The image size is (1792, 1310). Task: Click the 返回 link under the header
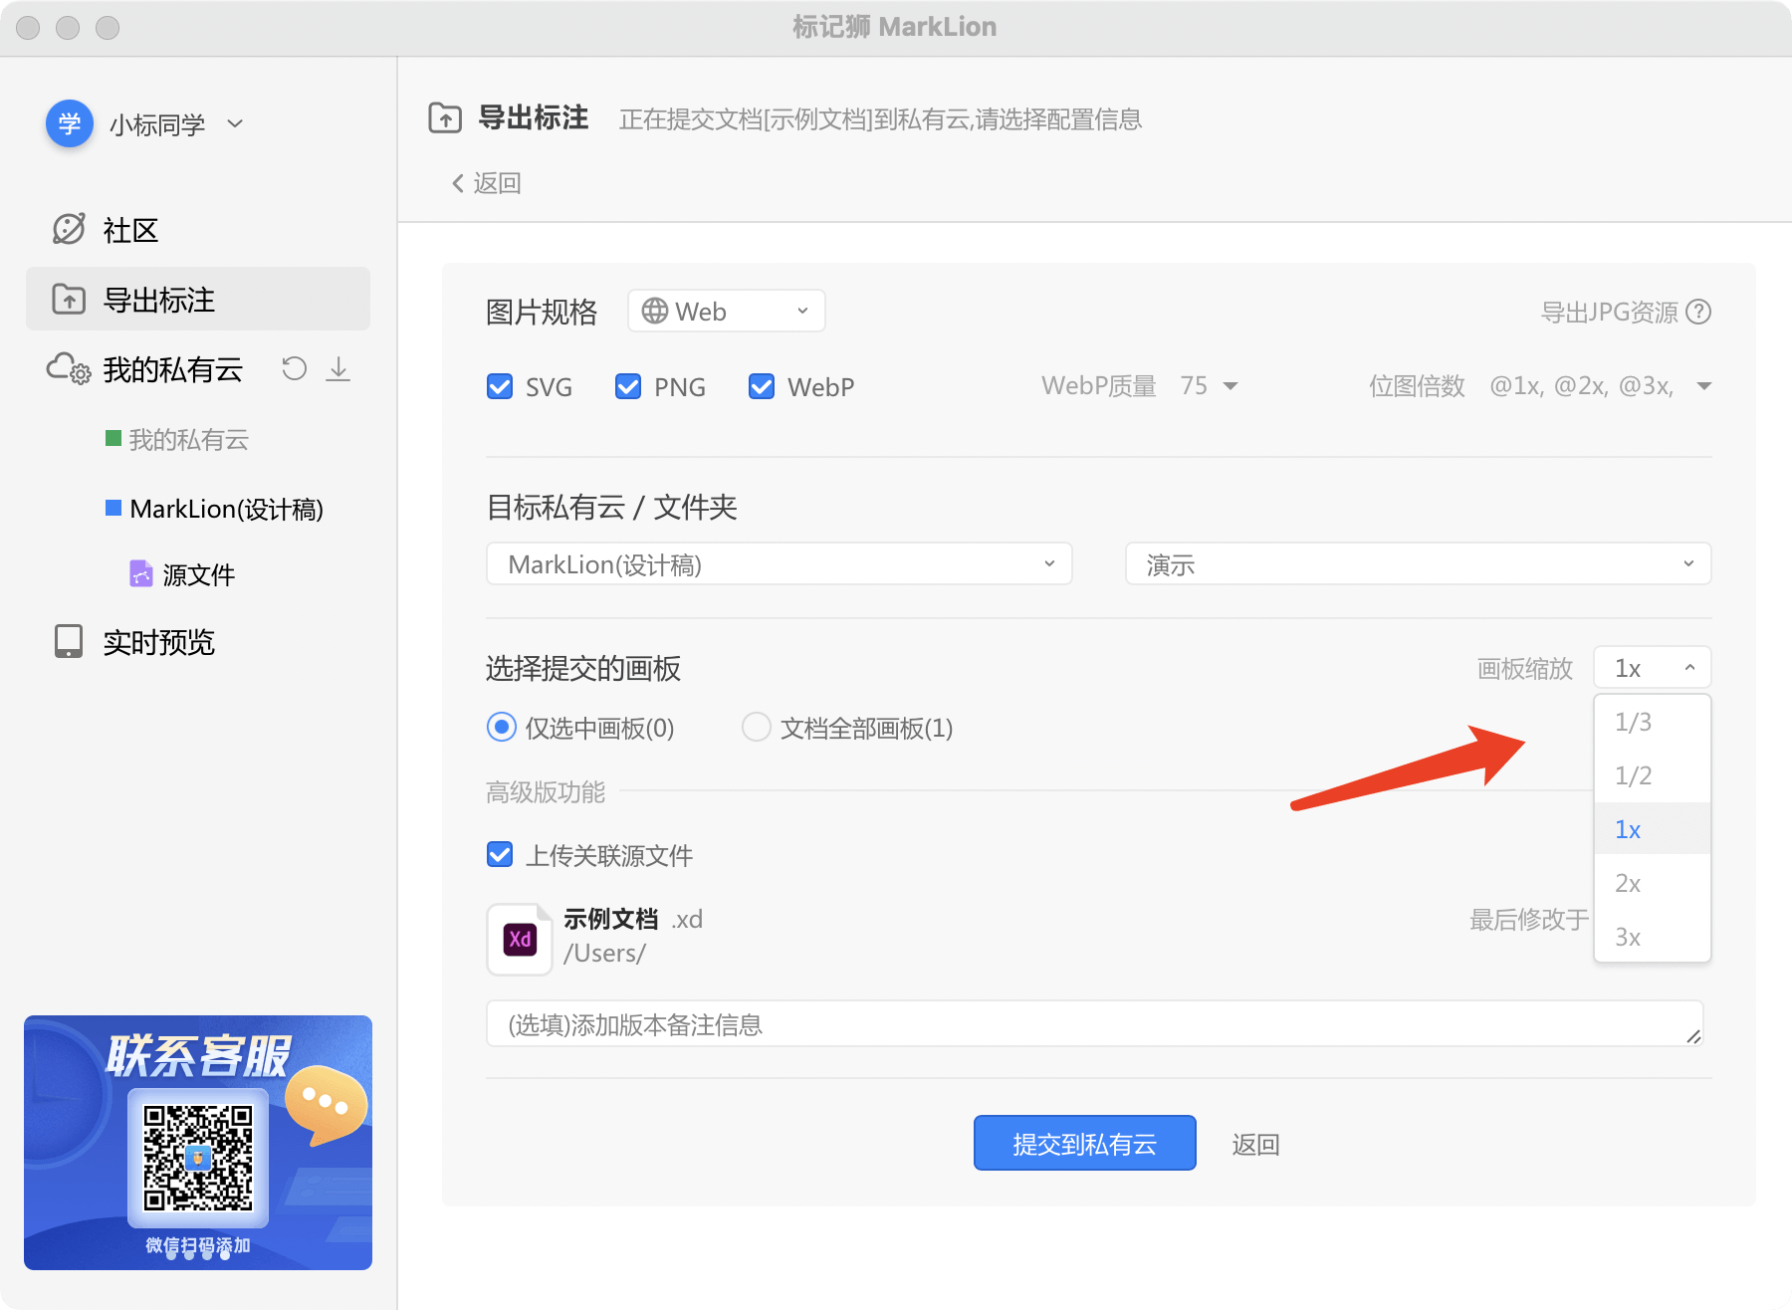point(487,183)
